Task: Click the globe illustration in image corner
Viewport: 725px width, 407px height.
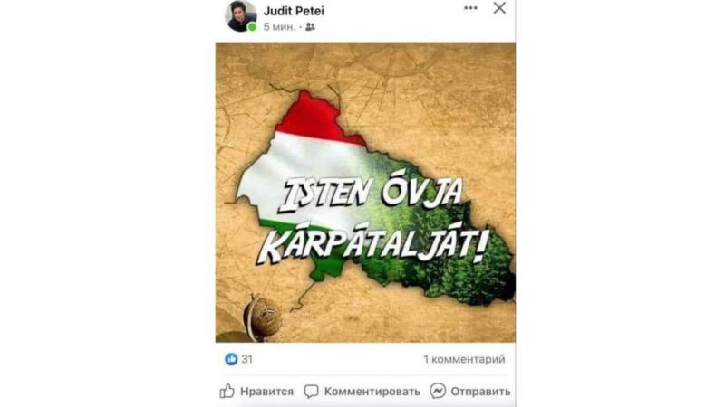Action: tap(263, 317)
